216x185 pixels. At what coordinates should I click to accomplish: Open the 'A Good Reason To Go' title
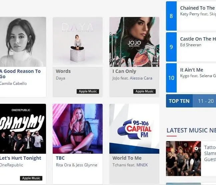[20, 74]
